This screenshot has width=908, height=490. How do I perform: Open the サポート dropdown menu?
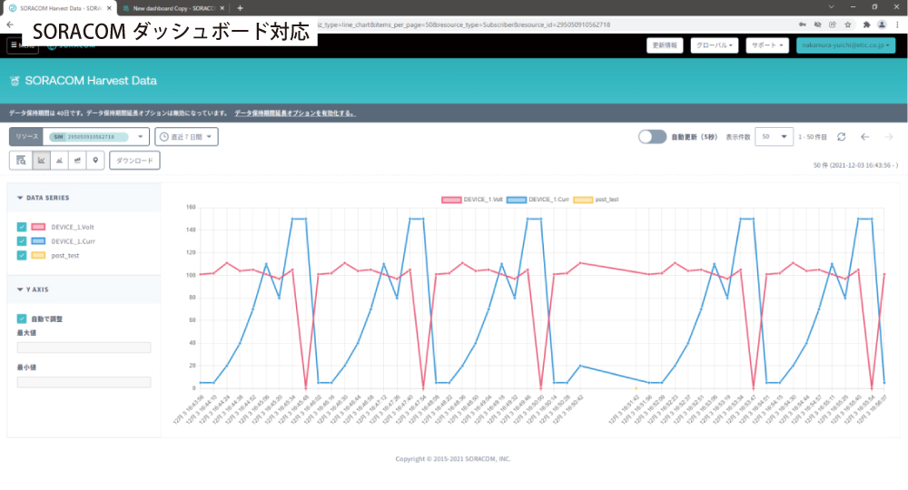pyautogui.click(x=767, y=45)
